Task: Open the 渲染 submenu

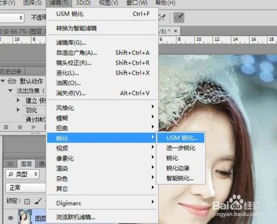Action: coord(102,169)
